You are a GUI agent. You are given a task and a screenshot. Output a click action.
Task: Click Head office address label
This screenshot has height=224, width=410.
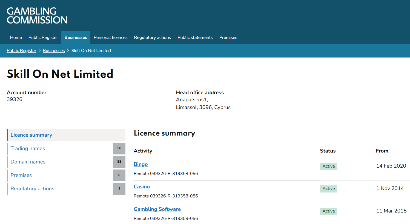tap(200, 93)
